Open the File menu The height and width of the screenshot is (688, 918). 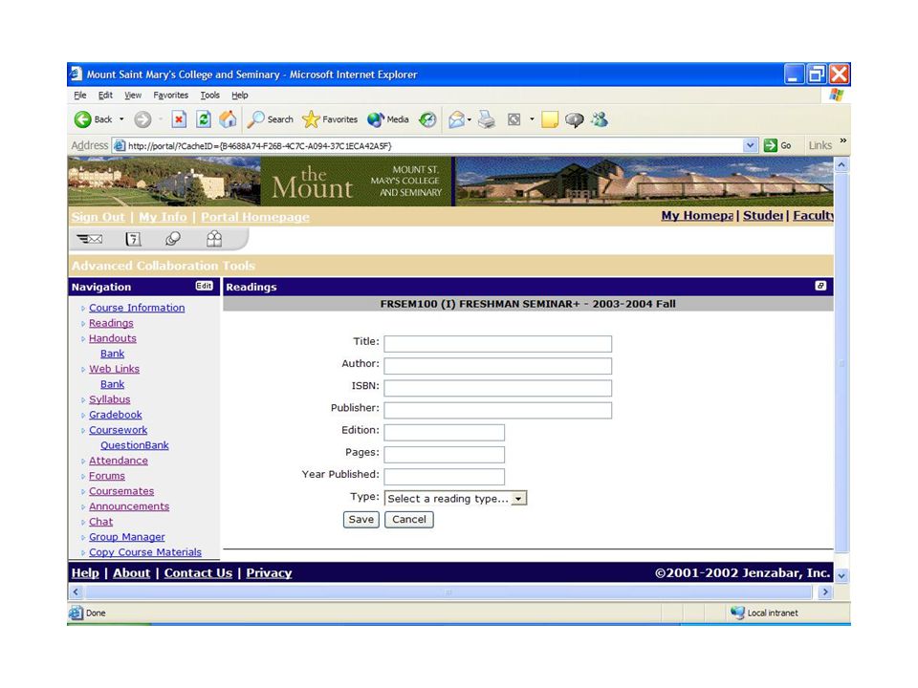pos(80,95)
